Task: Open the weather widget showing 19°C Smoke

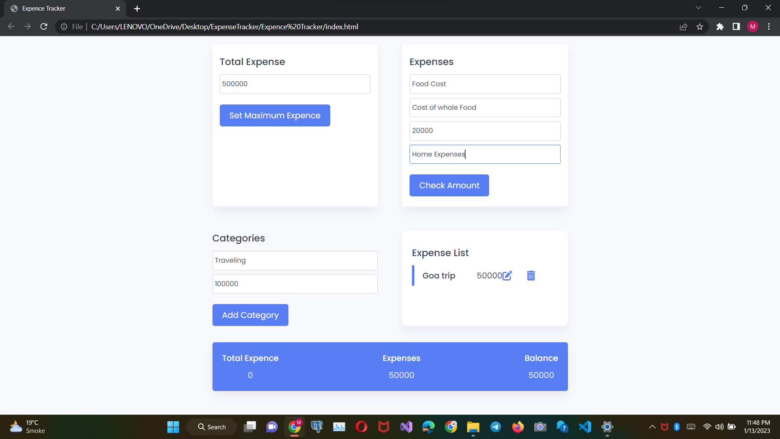Action: tap(28, 427)
